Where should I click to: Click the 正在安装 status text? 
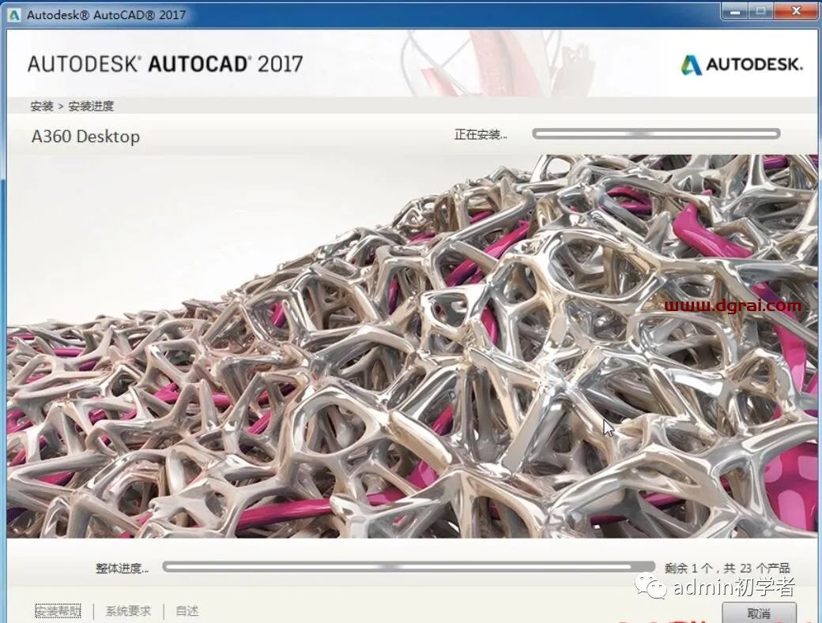(481, 134)
